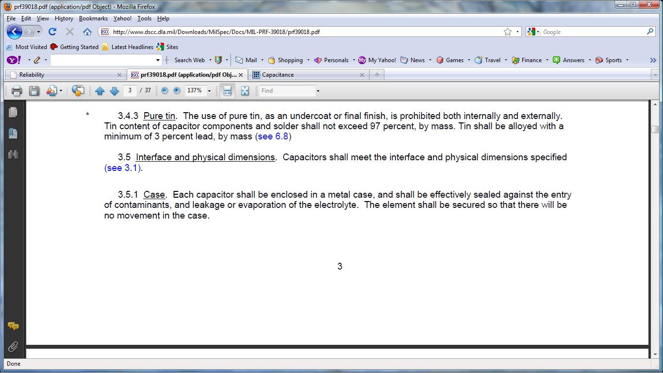Close the Capacitance tab
Image resolution: width=663 pixels, height=373 pixels.
point(362,75)
